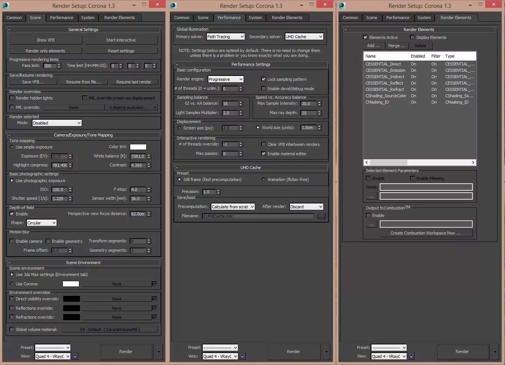
Task: Open Render engine Progressive dropdown
Action: point(226,79)
